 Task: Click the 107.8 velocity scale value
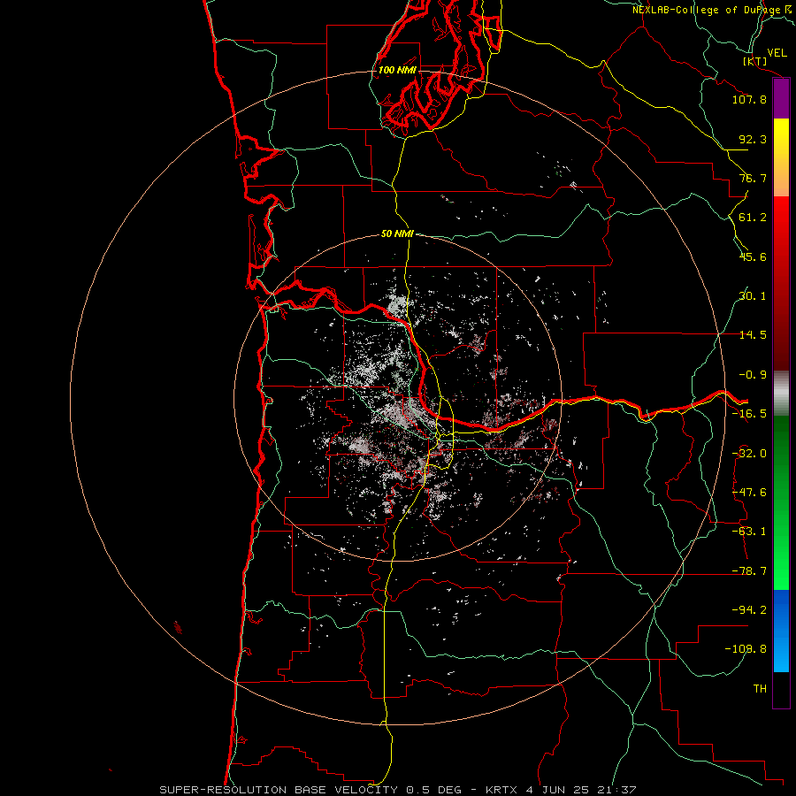pyautogui.click(x=749, y=99)
